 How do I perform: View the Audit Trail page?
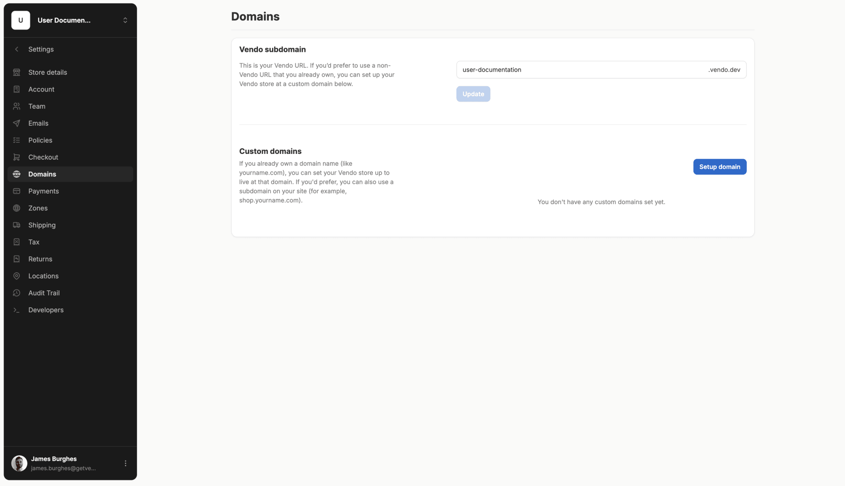(70, 293)
